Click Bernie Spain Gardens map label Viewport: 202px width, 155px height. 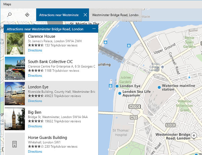(x=189, y=42)
